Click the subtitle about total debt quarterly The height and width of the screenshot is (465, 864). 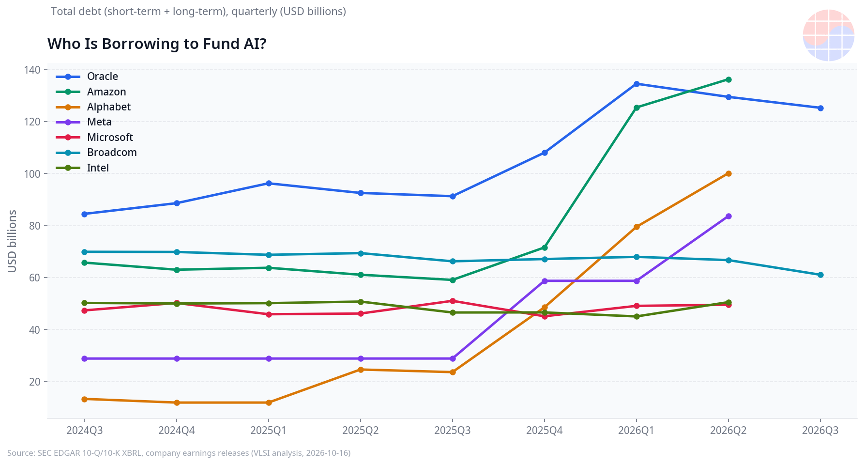pos(198,11)
